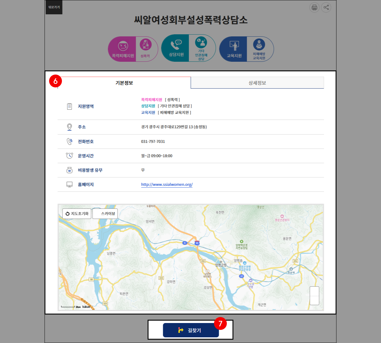
Task: Switch to the 상세정보 tab
Action: [x=257, y=83]
